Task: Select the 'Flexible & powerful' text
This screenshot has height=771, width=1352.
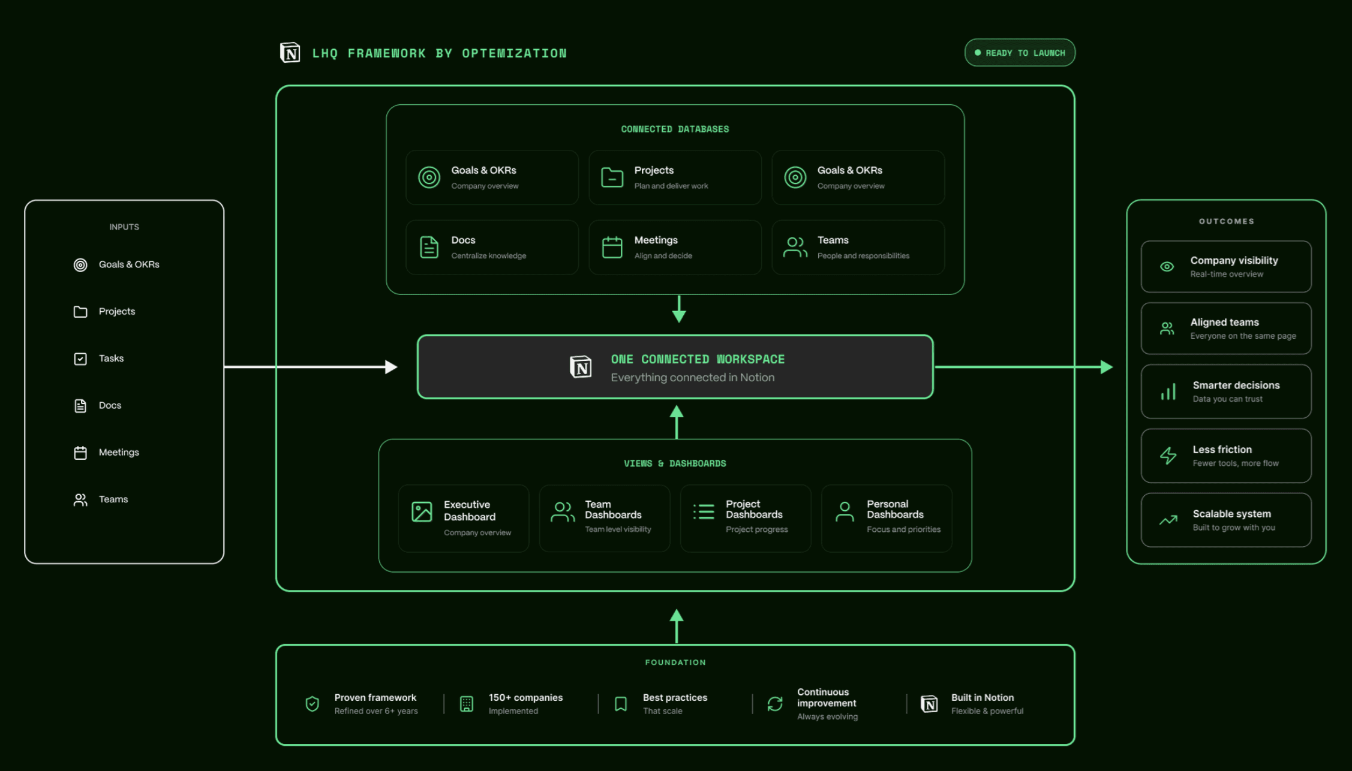Action: [x=987, y=711]
